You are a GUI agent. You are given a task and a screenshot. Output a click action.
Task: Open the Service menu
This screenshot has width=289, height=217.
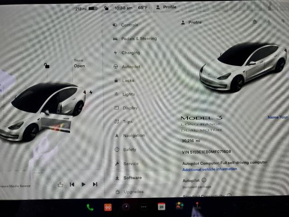coord(127,164)
